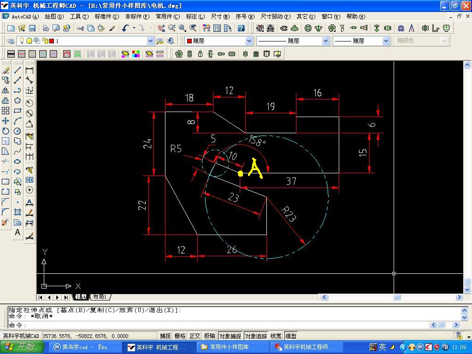
Task: Open the 绘图(D) menu
Action: click(54, 17)
